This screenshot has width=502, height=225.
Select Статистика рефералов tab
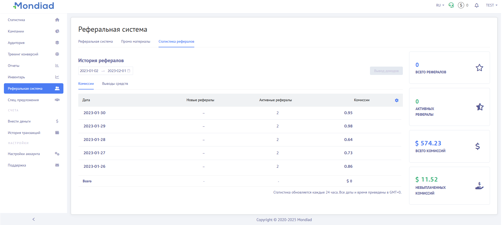coord(176,42)
